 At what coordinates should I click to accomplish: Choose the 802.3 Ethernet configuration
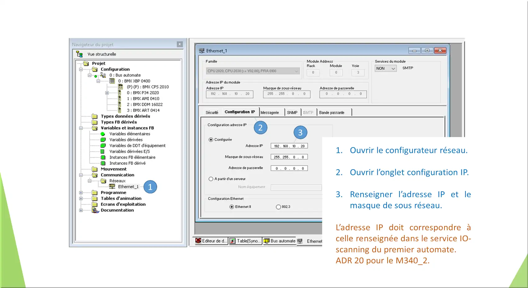pos(278,207)
